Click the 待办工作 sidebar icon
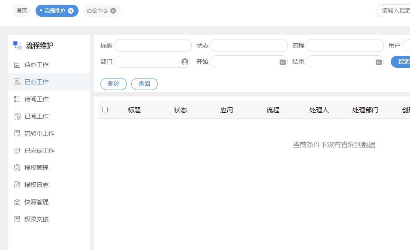The height and width of the screenshot is (250, 410). click(17, 65)
